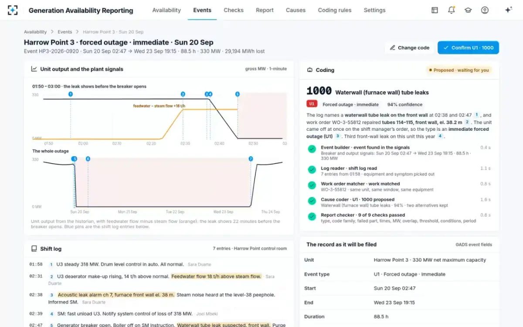Click the green check for Work order matcher
This screenshot has width=523, height=327.
[312, 185]
